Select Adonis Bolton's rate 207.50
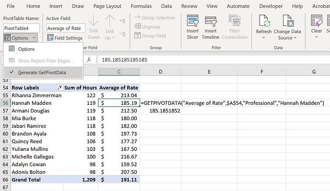This screenshot has height=191, width=330. tap(119, 172)
